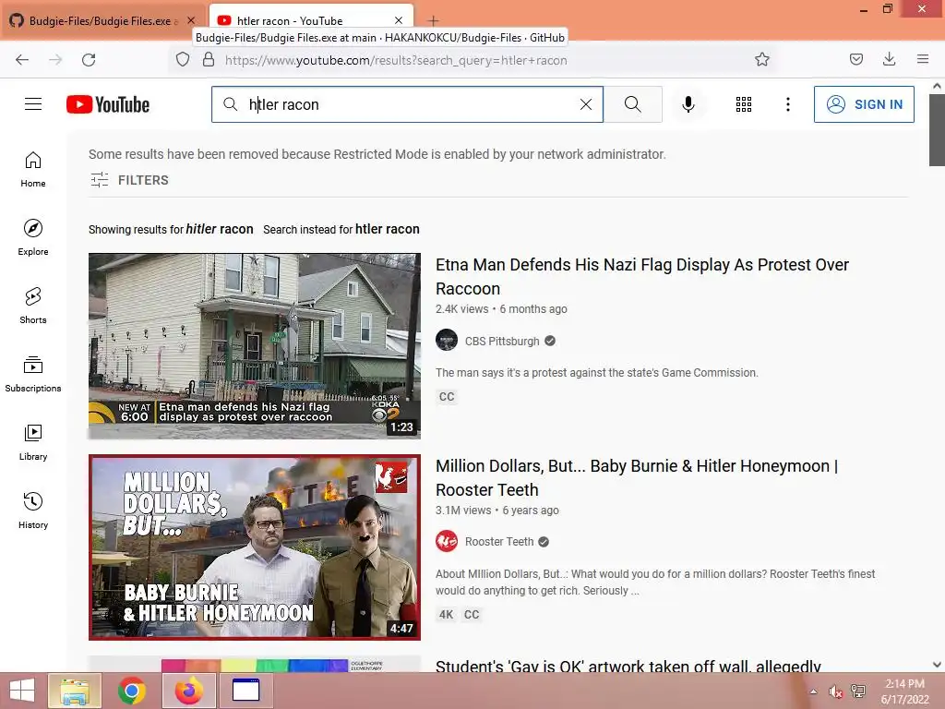Go to Home in the sidebar
The height and width of the screenshot is (709, 945).
click(33, 170)
